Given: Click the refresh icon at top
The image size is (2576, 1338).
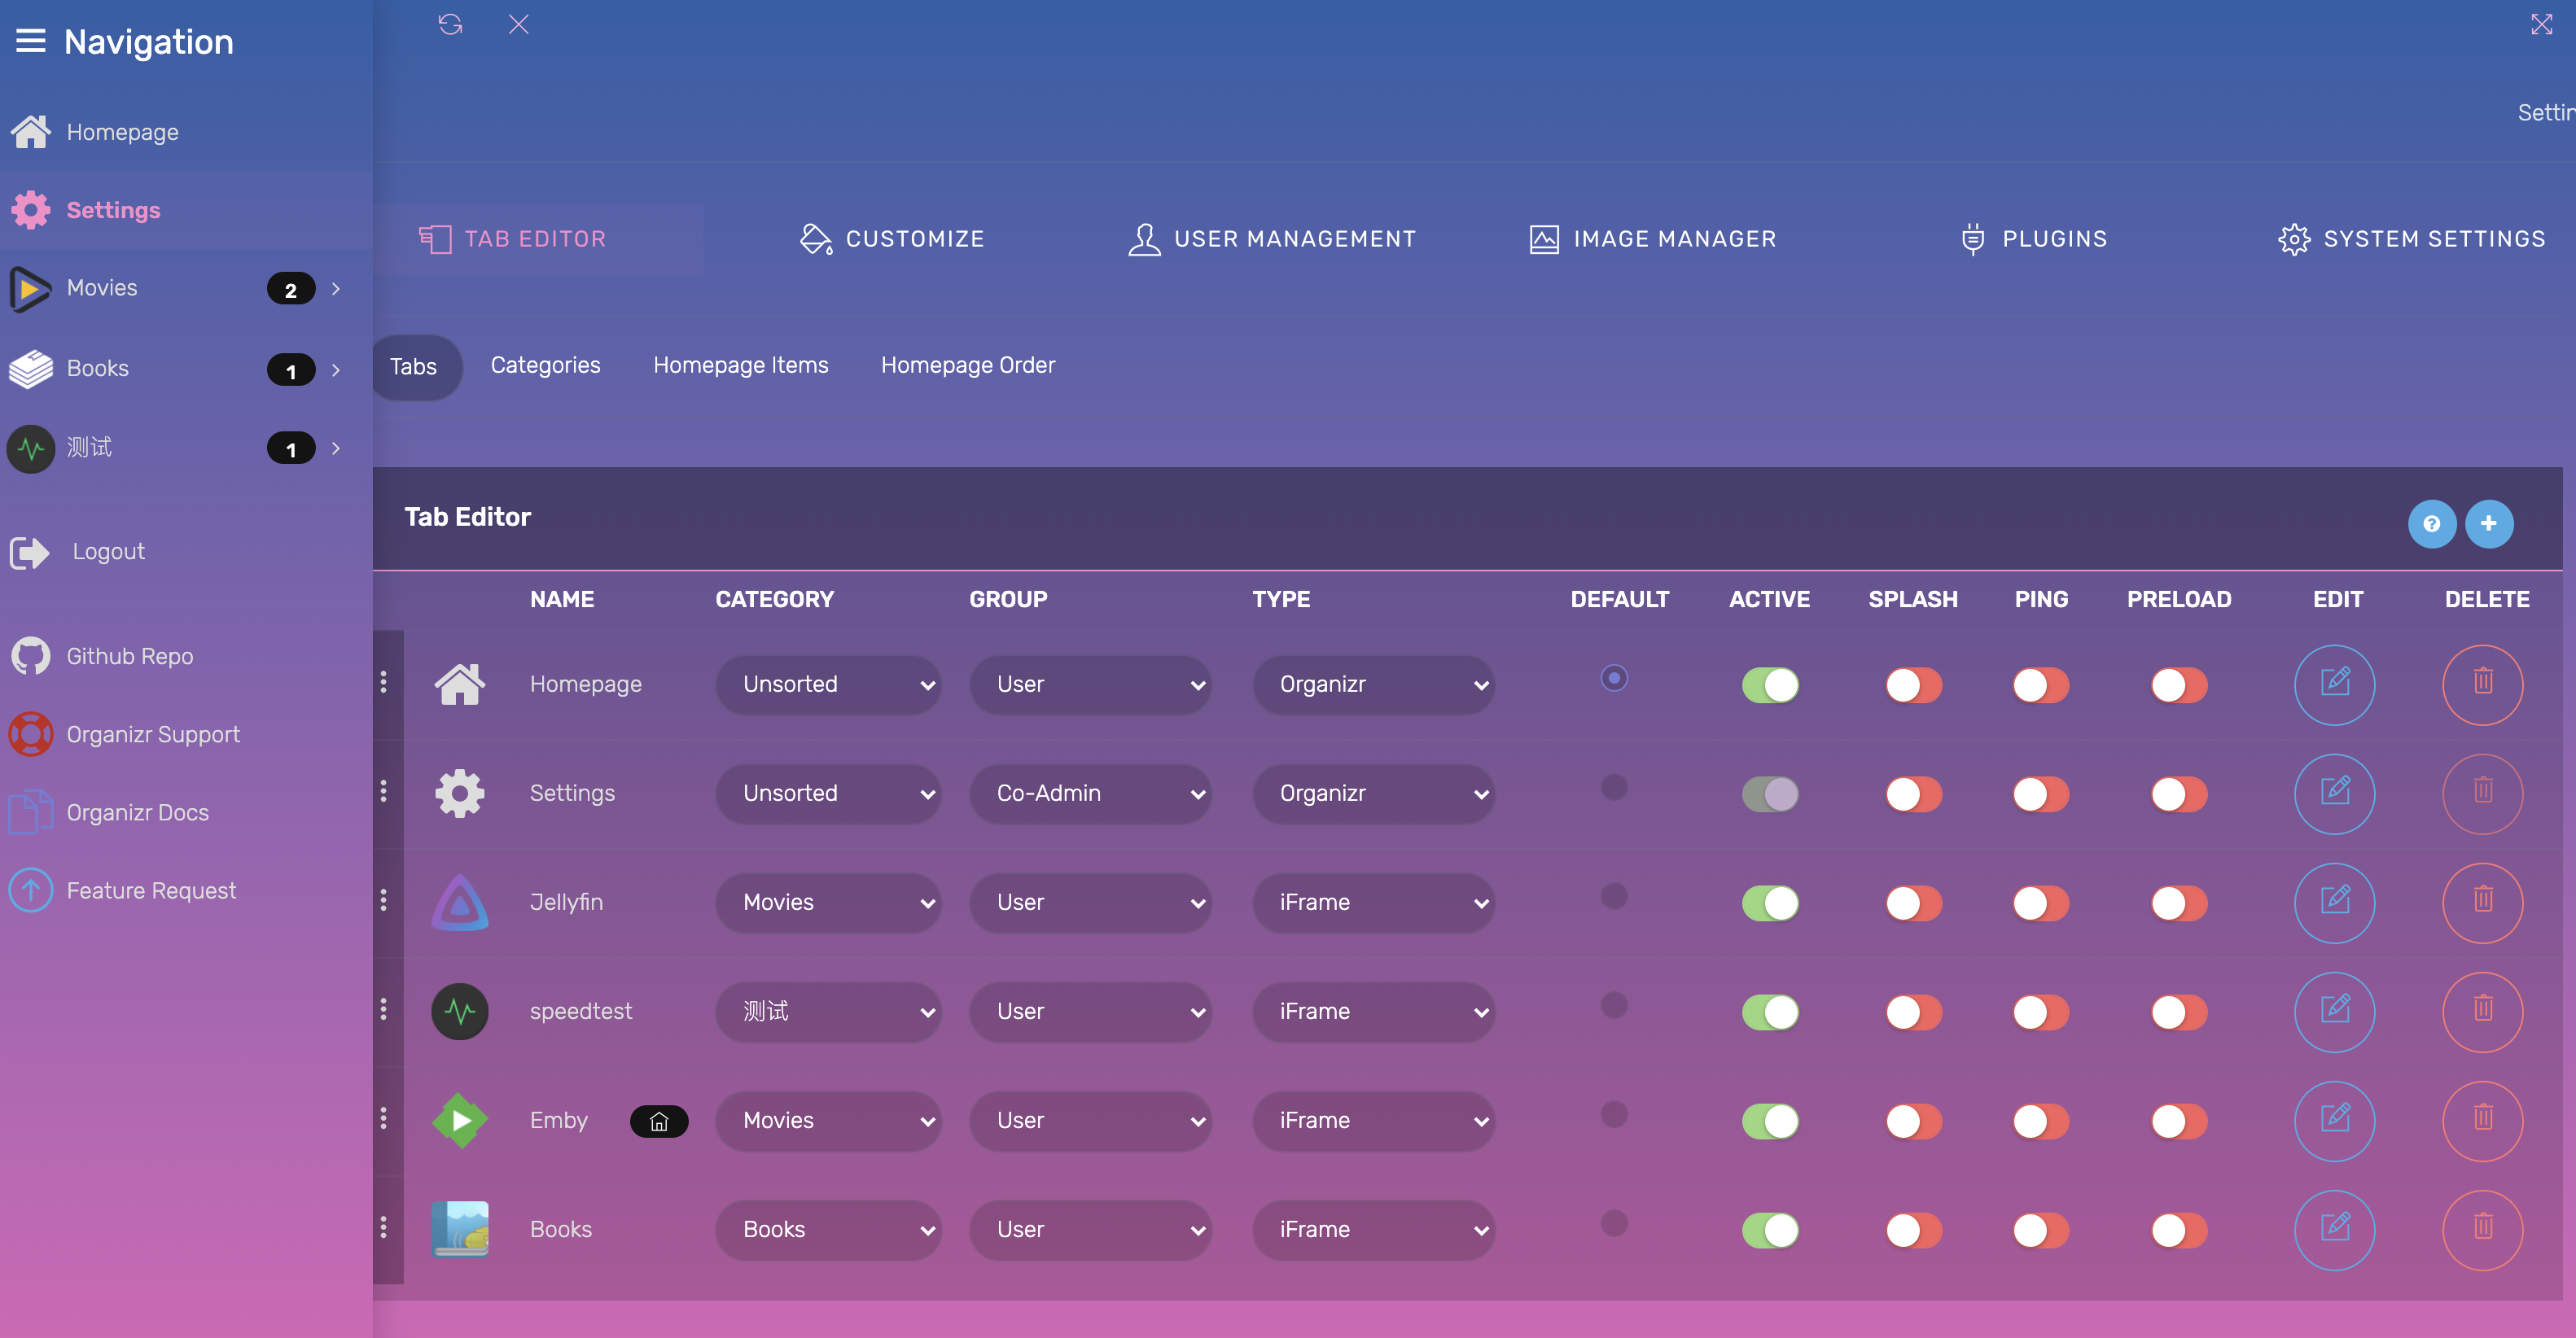Looking at the screenshot, I should pos(450,24).
